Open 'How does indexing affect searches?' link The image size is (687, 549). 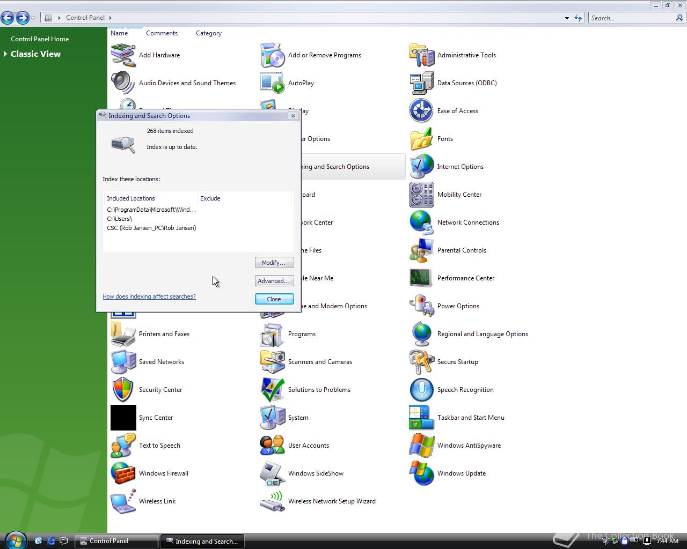pyautogui.click(x=149, y=296)
